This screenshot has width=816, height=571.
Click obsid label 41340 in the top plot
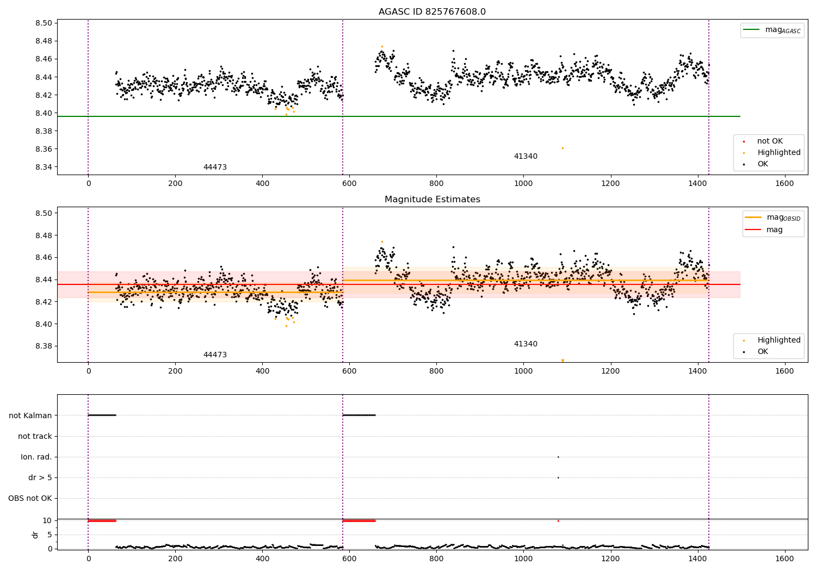pos(526,156)
